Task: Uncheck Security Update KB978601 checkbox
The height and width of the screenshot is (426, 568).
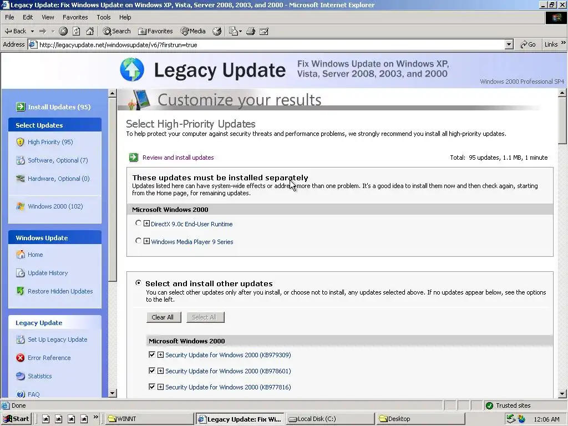Action: coord(152,370)
